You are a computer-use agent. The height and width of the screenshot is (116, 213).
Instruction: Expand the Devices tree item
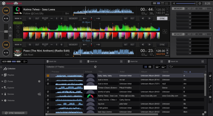(x=2, y=94)
